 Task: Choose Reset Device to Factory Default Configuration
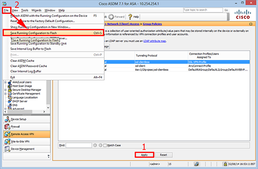click(53, 21)
